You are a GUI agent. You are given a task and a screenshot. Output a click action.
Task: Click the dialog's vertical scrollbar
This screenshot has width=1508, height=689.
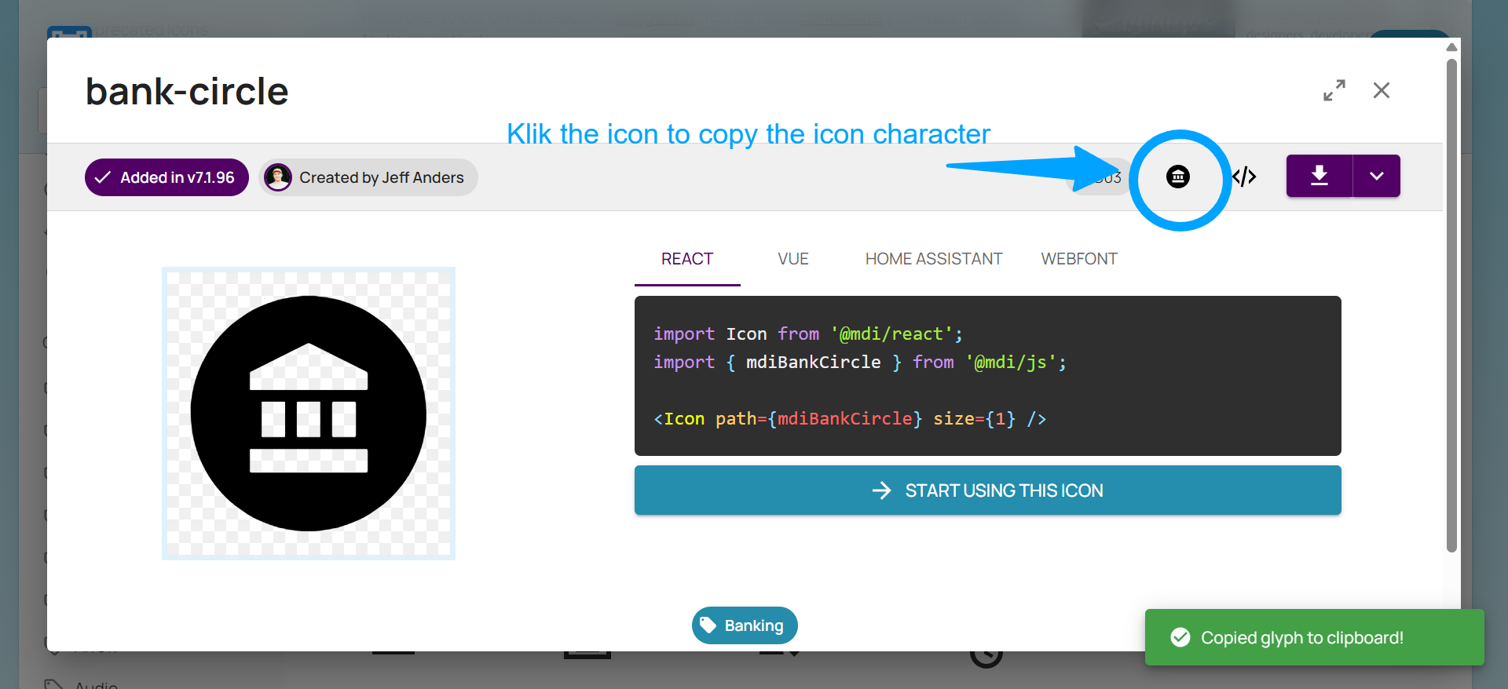pyautogui.click(x=1451, y=306)
